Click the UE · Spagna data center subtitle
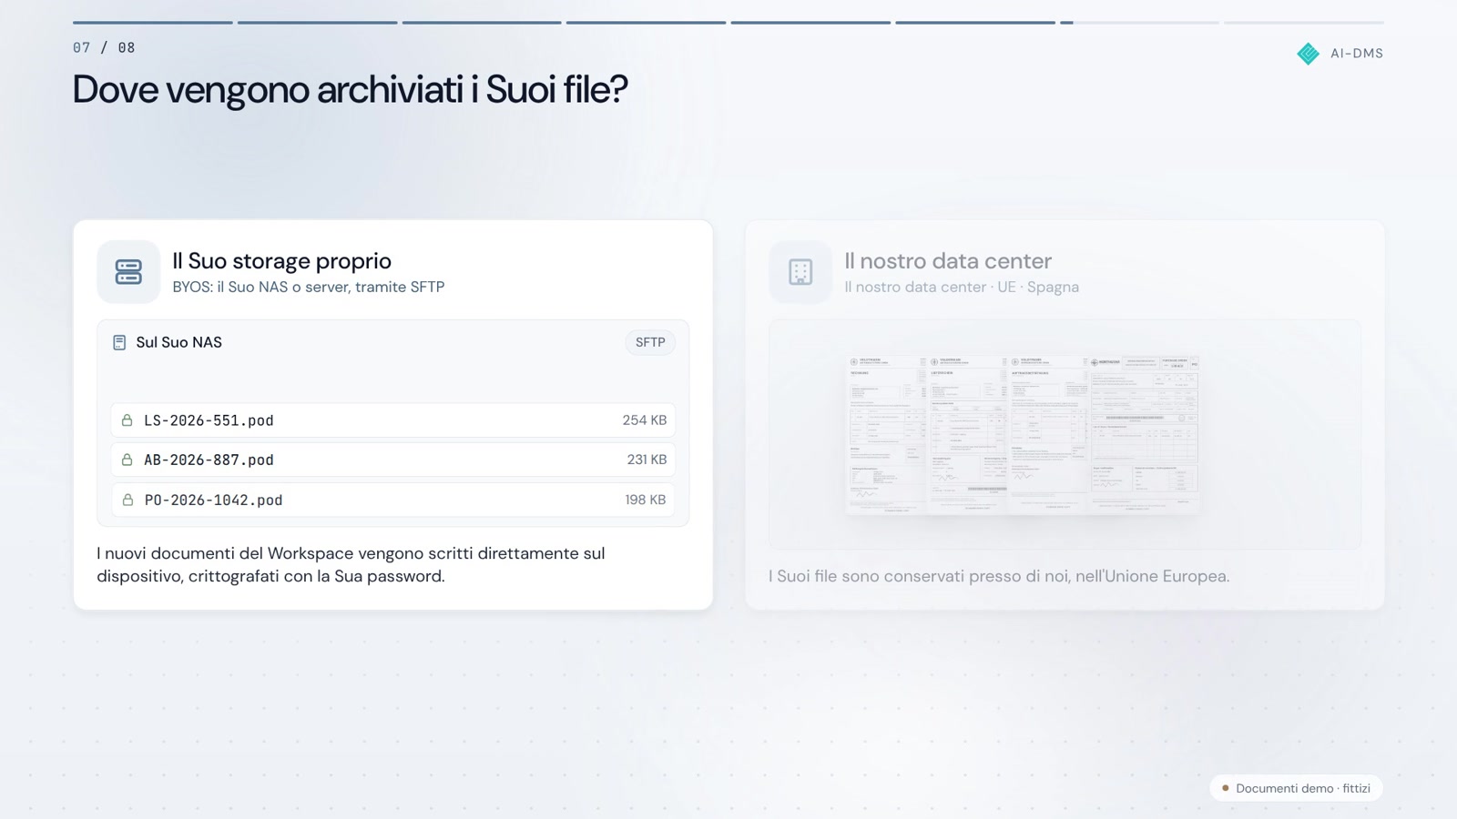The image size is (1457, 819). [x=962, y=288]
